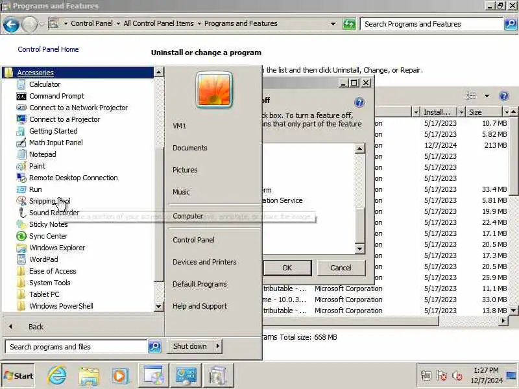Open the file explorer taskbar icon
The image size is (519, 389).
[88, 375]
